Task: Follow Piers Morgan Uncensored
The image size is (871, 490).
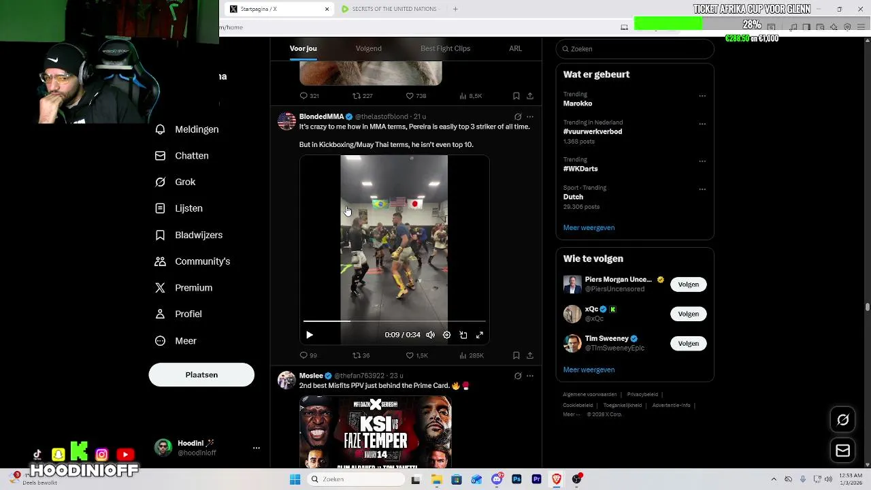Action: 688,284
